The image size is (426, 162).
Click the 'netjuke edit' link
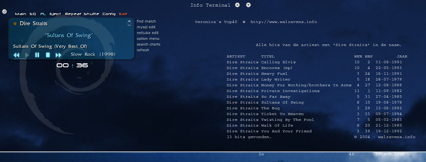(x=147, y=33)
